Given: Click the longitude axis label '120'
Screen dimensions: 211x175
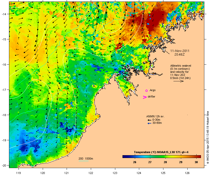Looking at the screenshot, I should (x=43, y=173).
